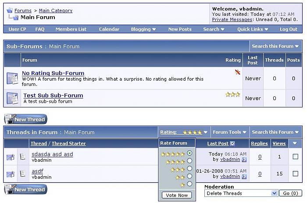Click the envelope icon beside the 'asdf' thread
Image resolution: width=307 pixels, height=203 pixels.
(10, 174)
